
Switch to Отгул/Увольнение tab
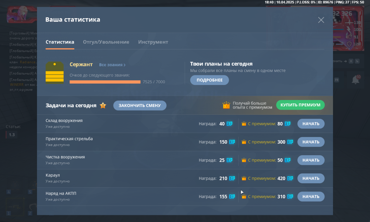[x=106, y=42]
